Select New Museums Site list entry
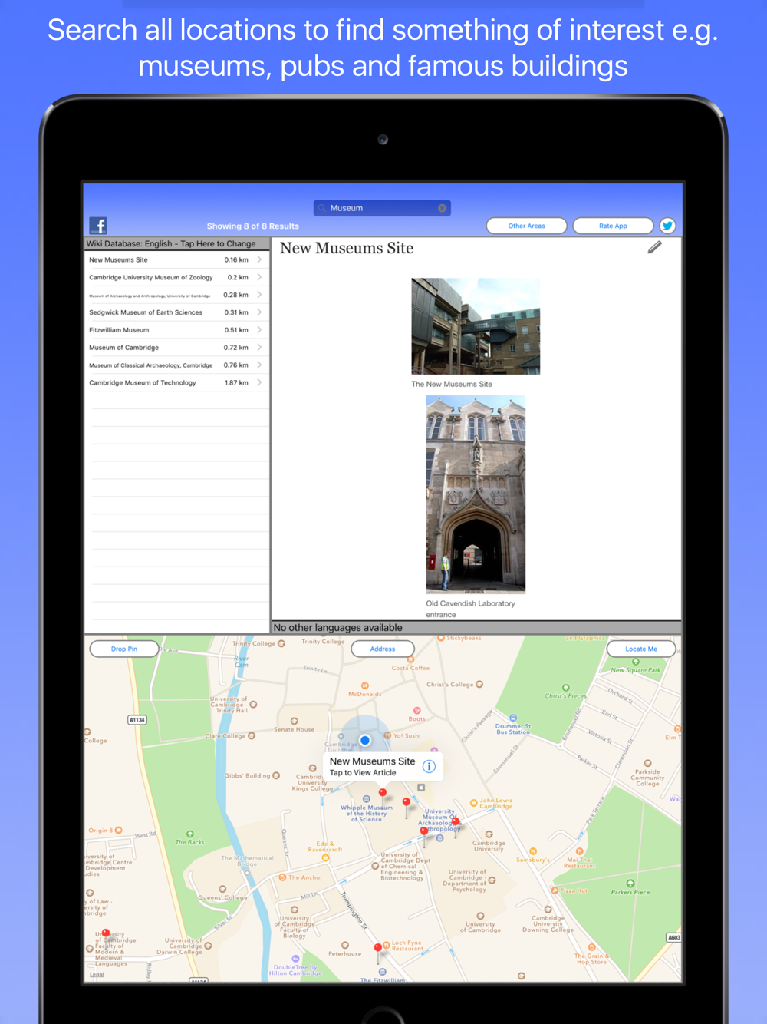Image resolution: width=767 pixels, height=1024 pixels. 176,259
